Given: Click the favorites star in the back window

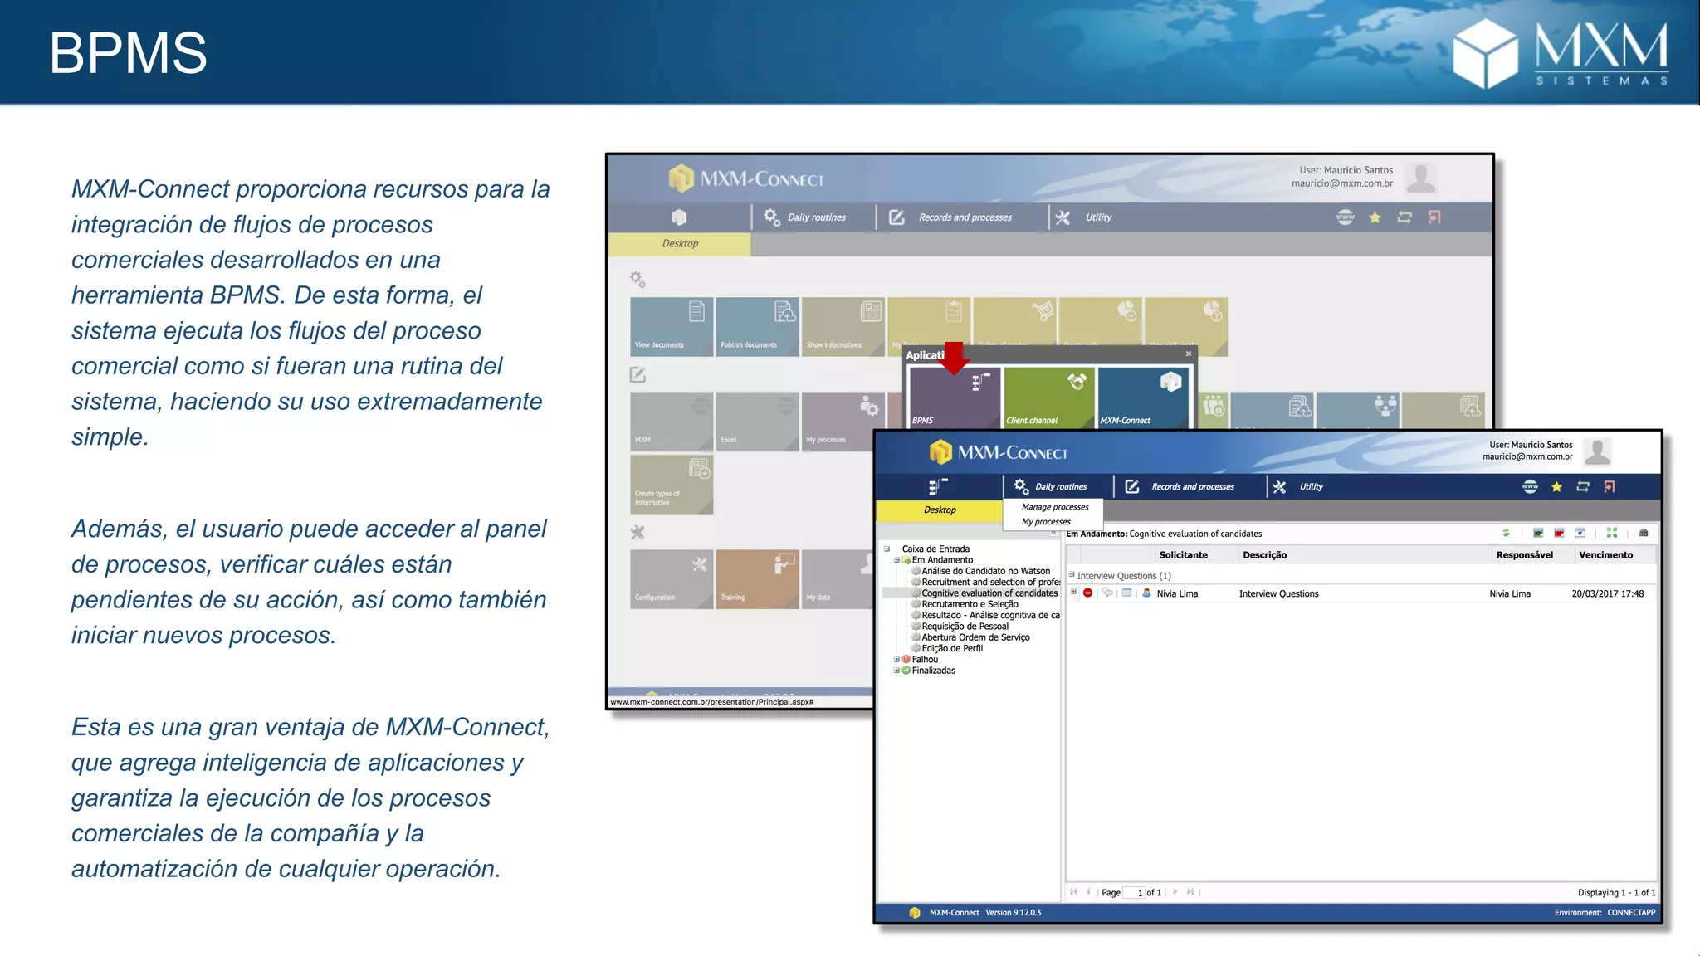Looking at the screenshot, I should (x=1375, y=217).
